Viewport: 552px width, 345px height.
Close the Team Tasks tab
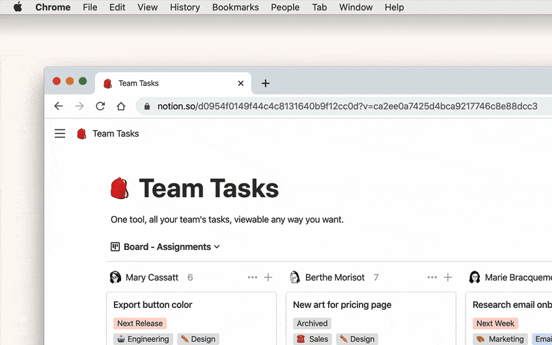[241, 83]
